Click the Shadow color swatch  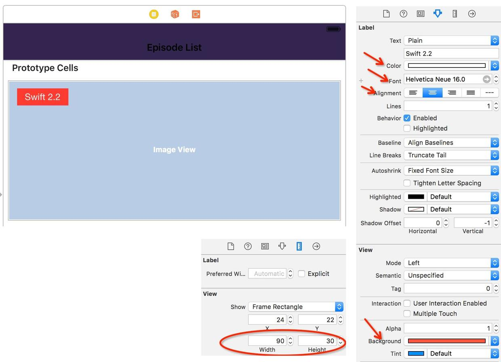pyautogui.click(x=416, y=209)
